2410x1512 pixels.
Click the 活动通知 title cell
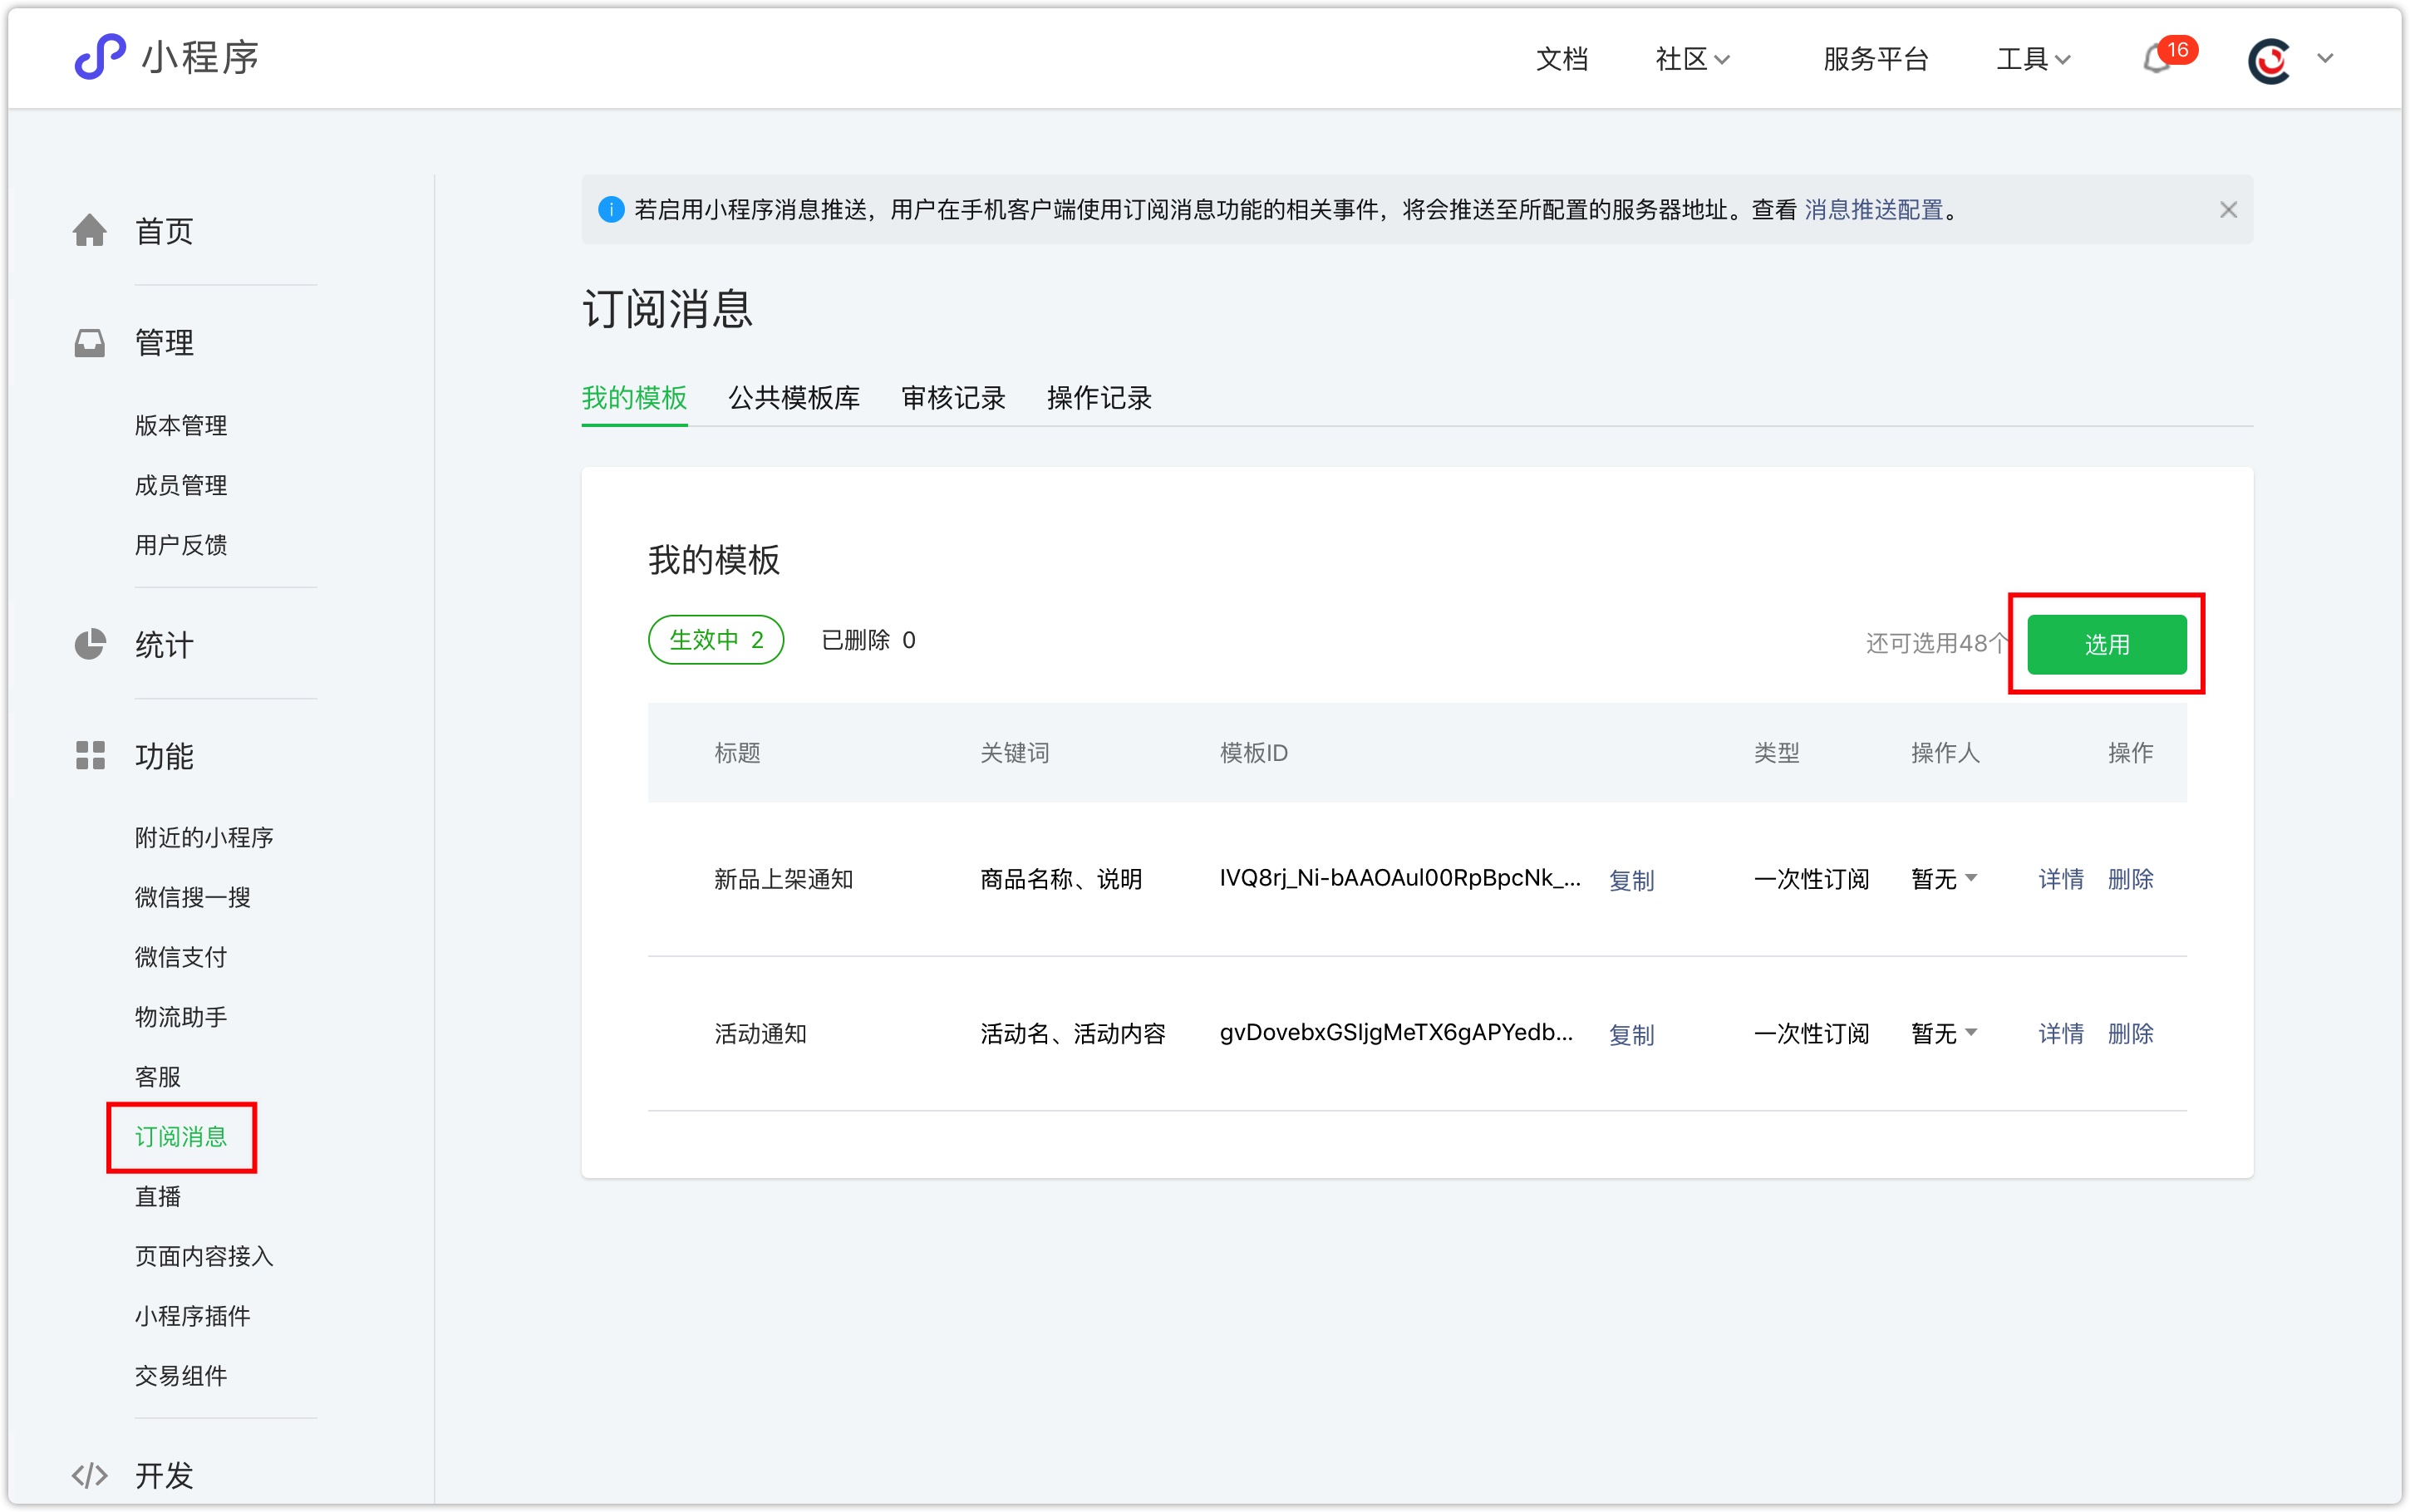point(760,1033)
